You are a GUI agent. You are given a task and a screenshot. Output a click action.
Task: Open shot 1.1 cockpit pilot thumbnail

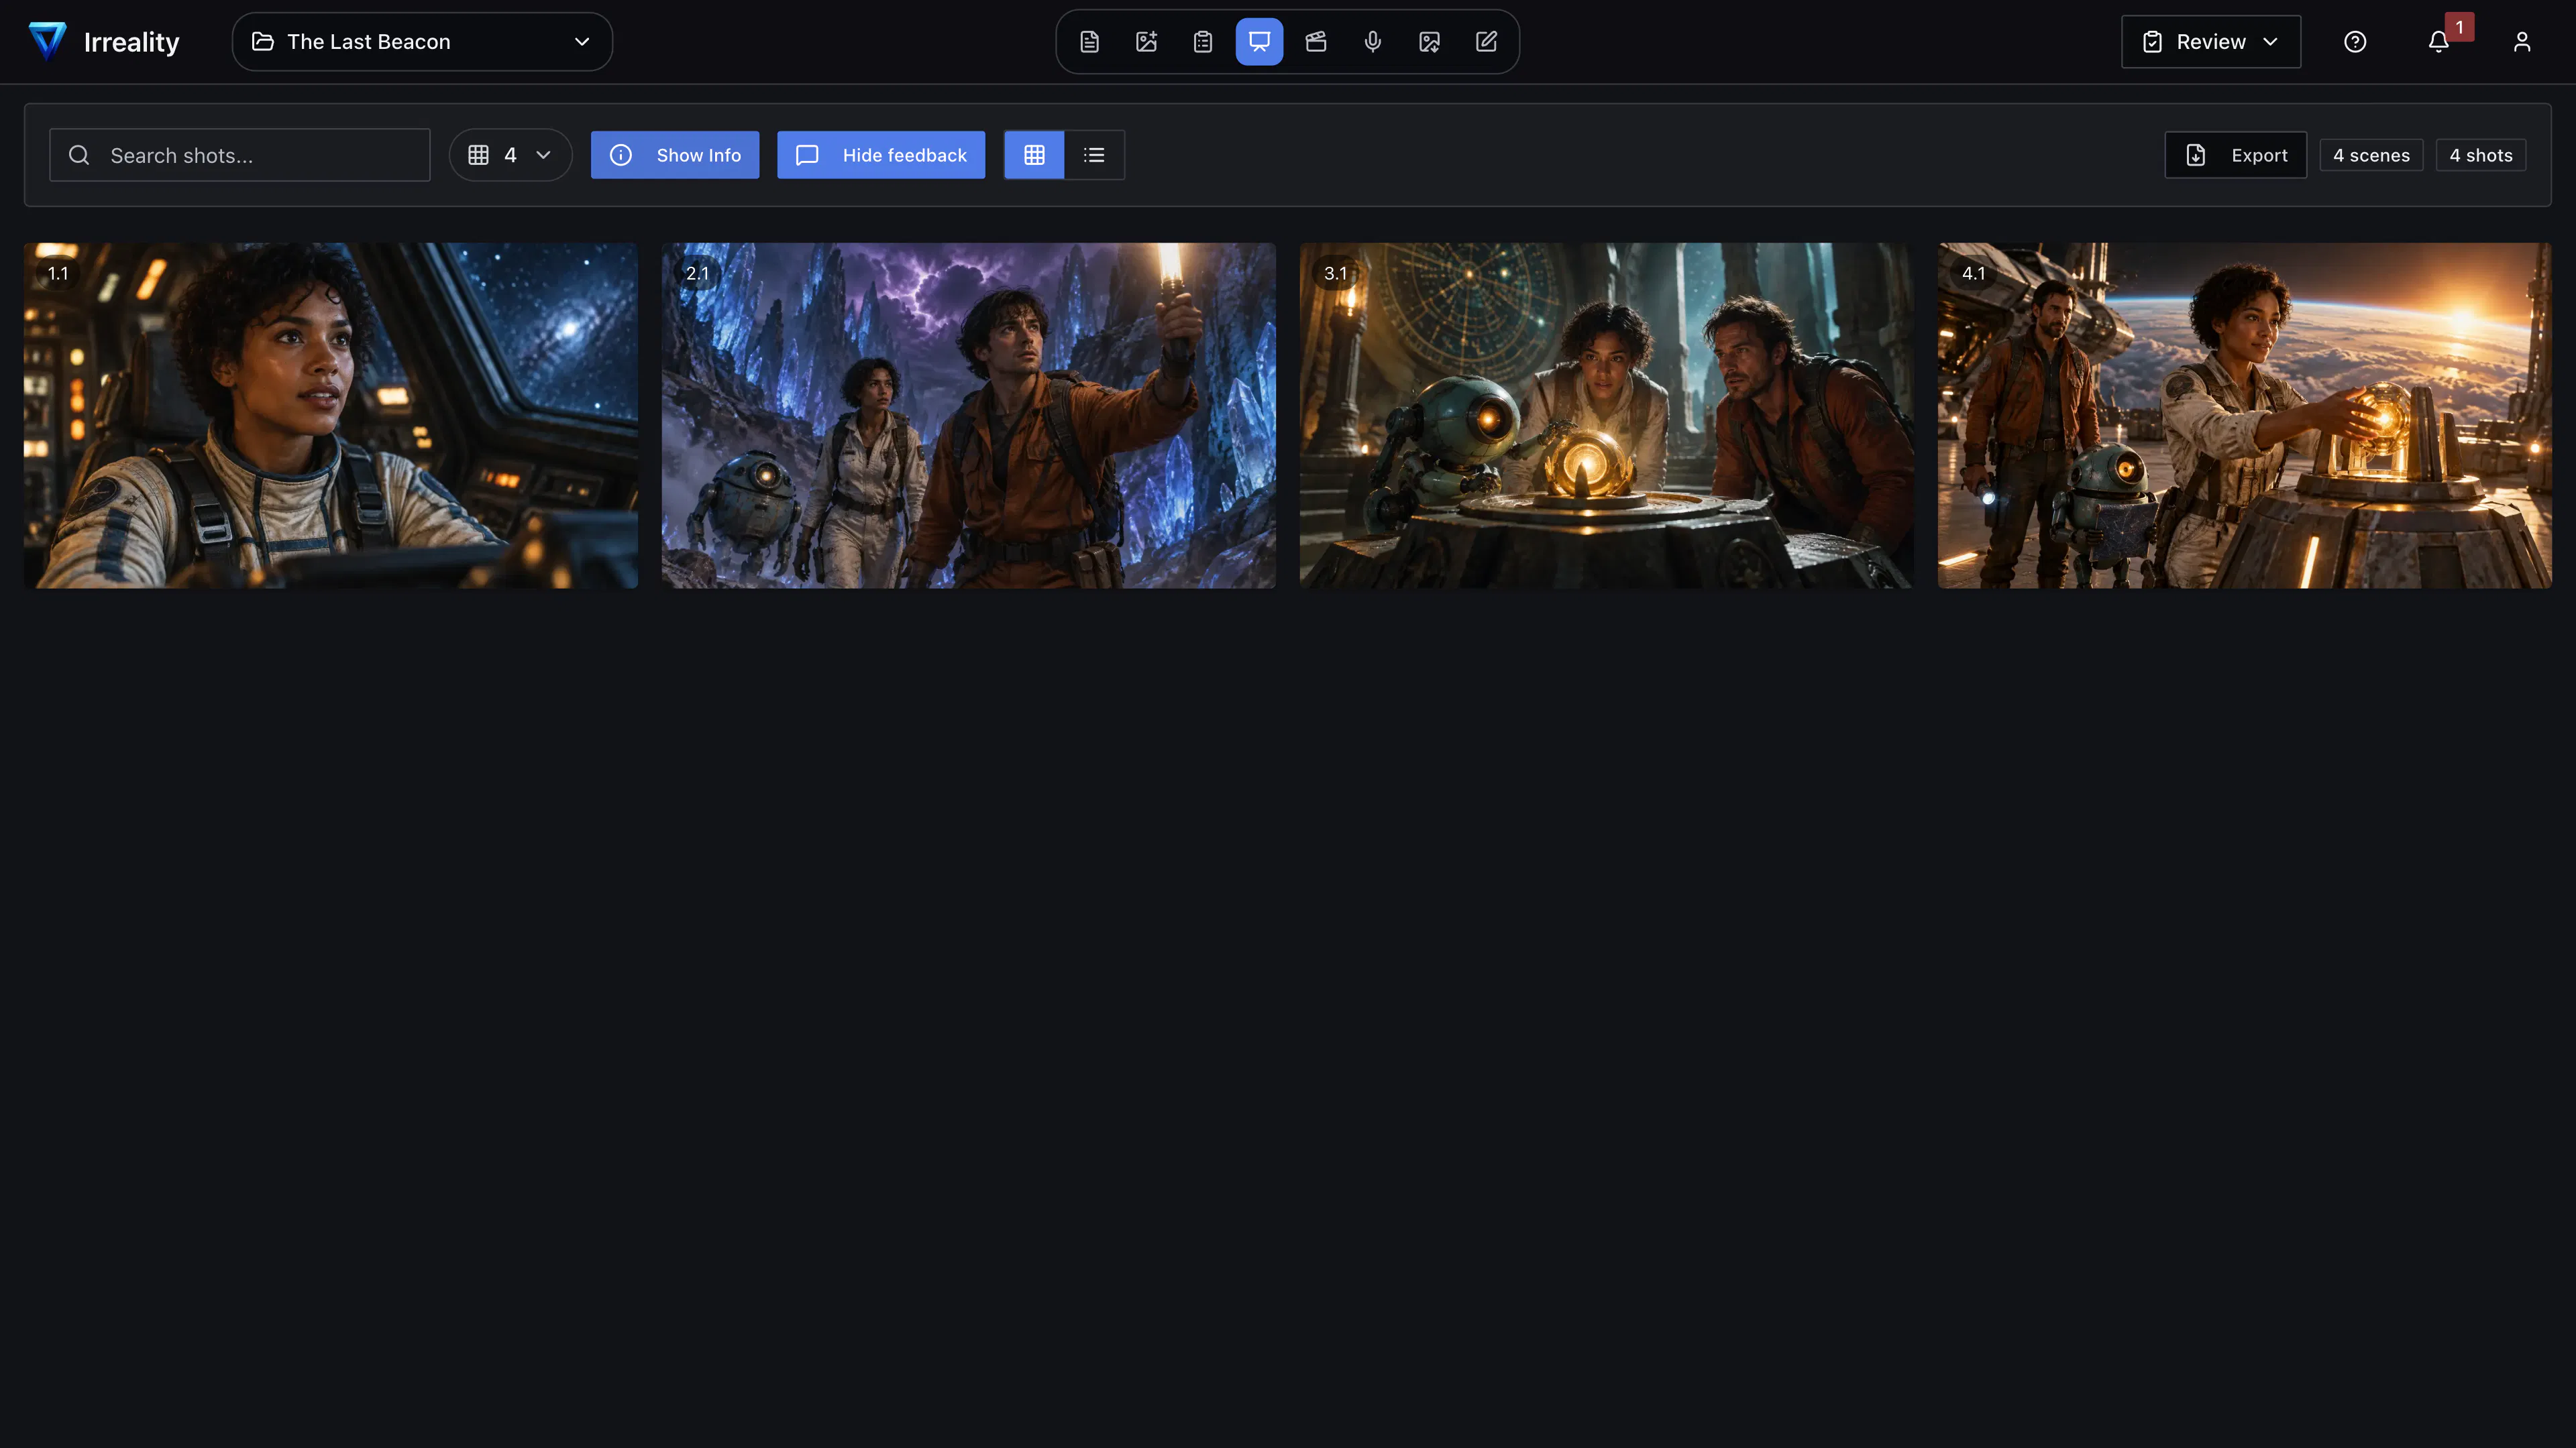331,416
